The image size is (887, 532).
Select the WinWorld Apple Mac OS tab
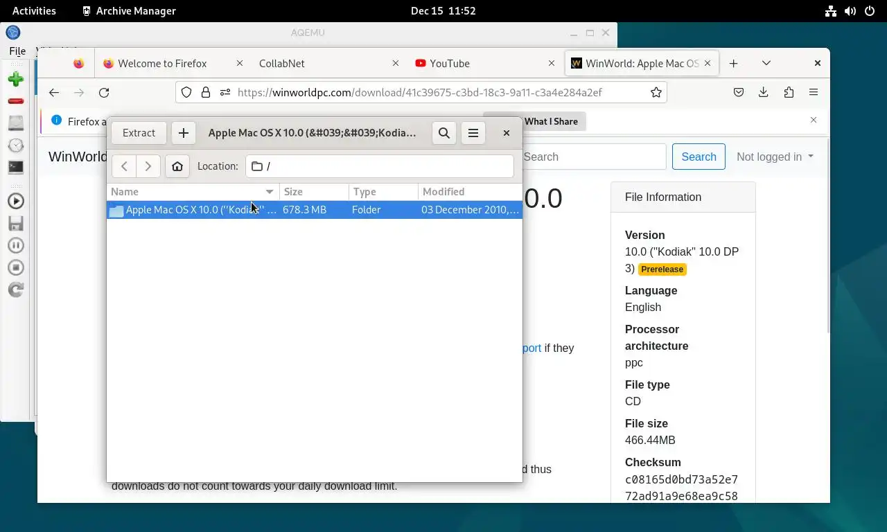point(642,63)
